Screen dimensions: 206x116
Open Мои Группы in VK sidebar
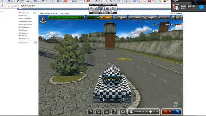coord(23,30)
